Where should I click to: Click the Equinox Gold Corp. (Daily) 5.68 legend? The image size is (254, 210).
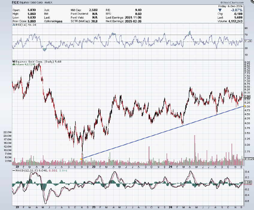[x=38, y=62]
